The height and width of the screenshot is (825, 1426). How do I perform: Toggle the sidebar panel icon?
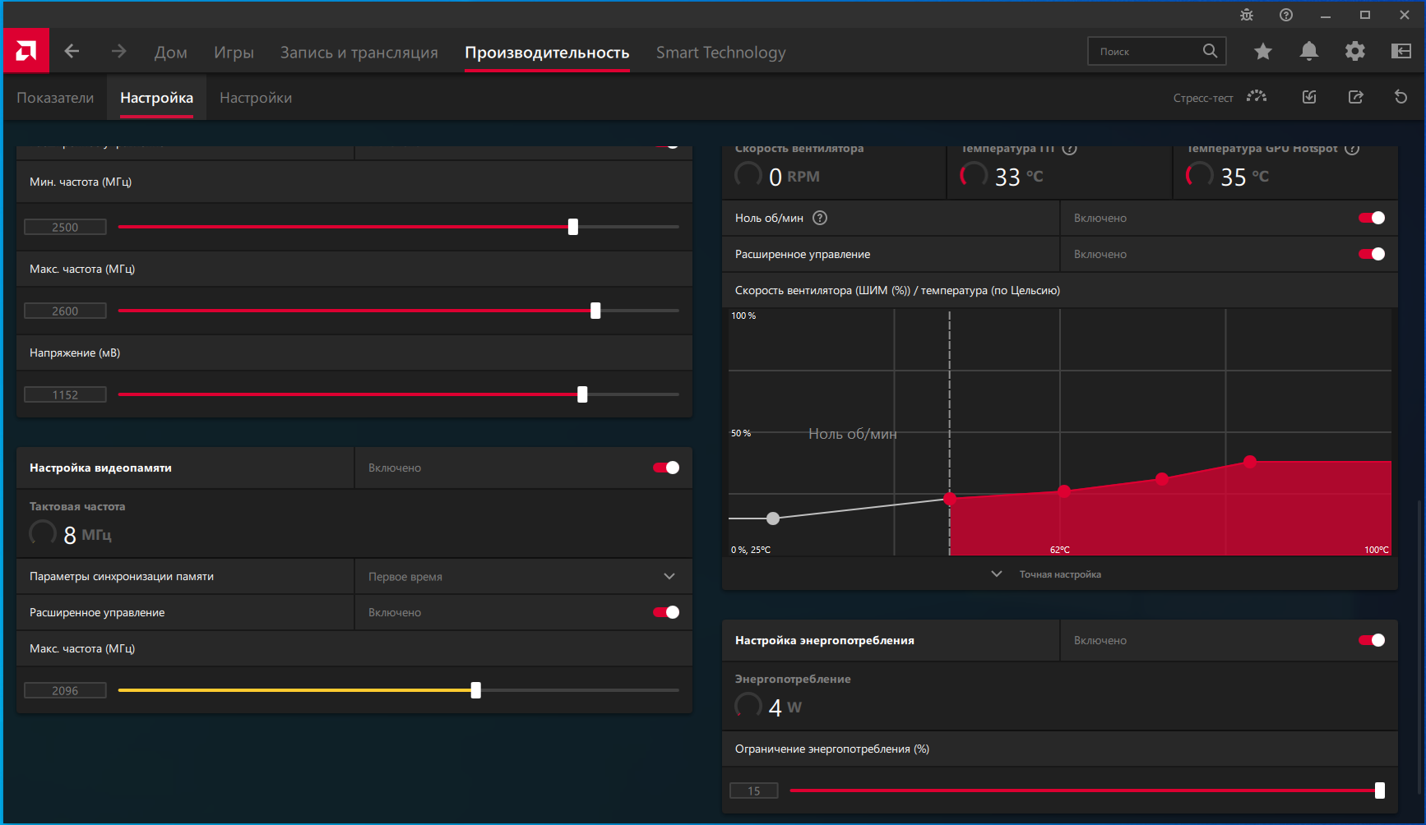pyautogui.click(x=1401, y=51)
